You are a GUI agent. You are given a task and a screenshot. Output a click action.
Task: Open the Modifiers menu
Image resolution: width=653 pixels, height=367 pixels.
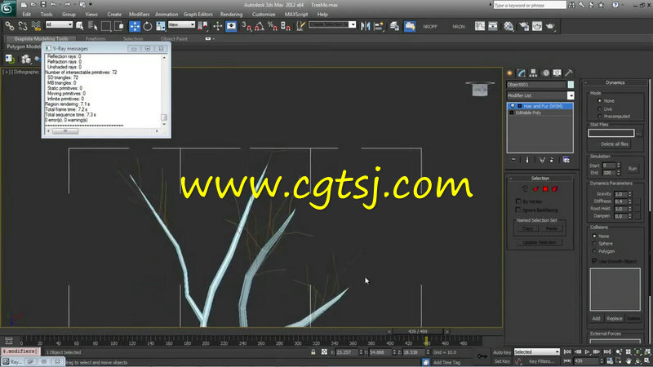[139, 14]
